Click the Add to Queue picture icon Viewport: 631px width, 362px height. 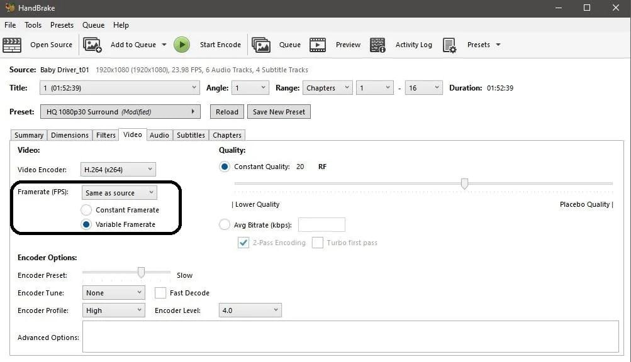[x=92, y=45]
